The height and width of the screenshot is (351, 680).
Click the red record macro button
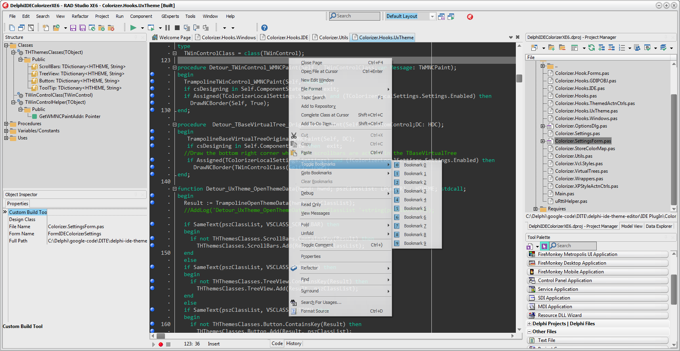pos(161,344)
